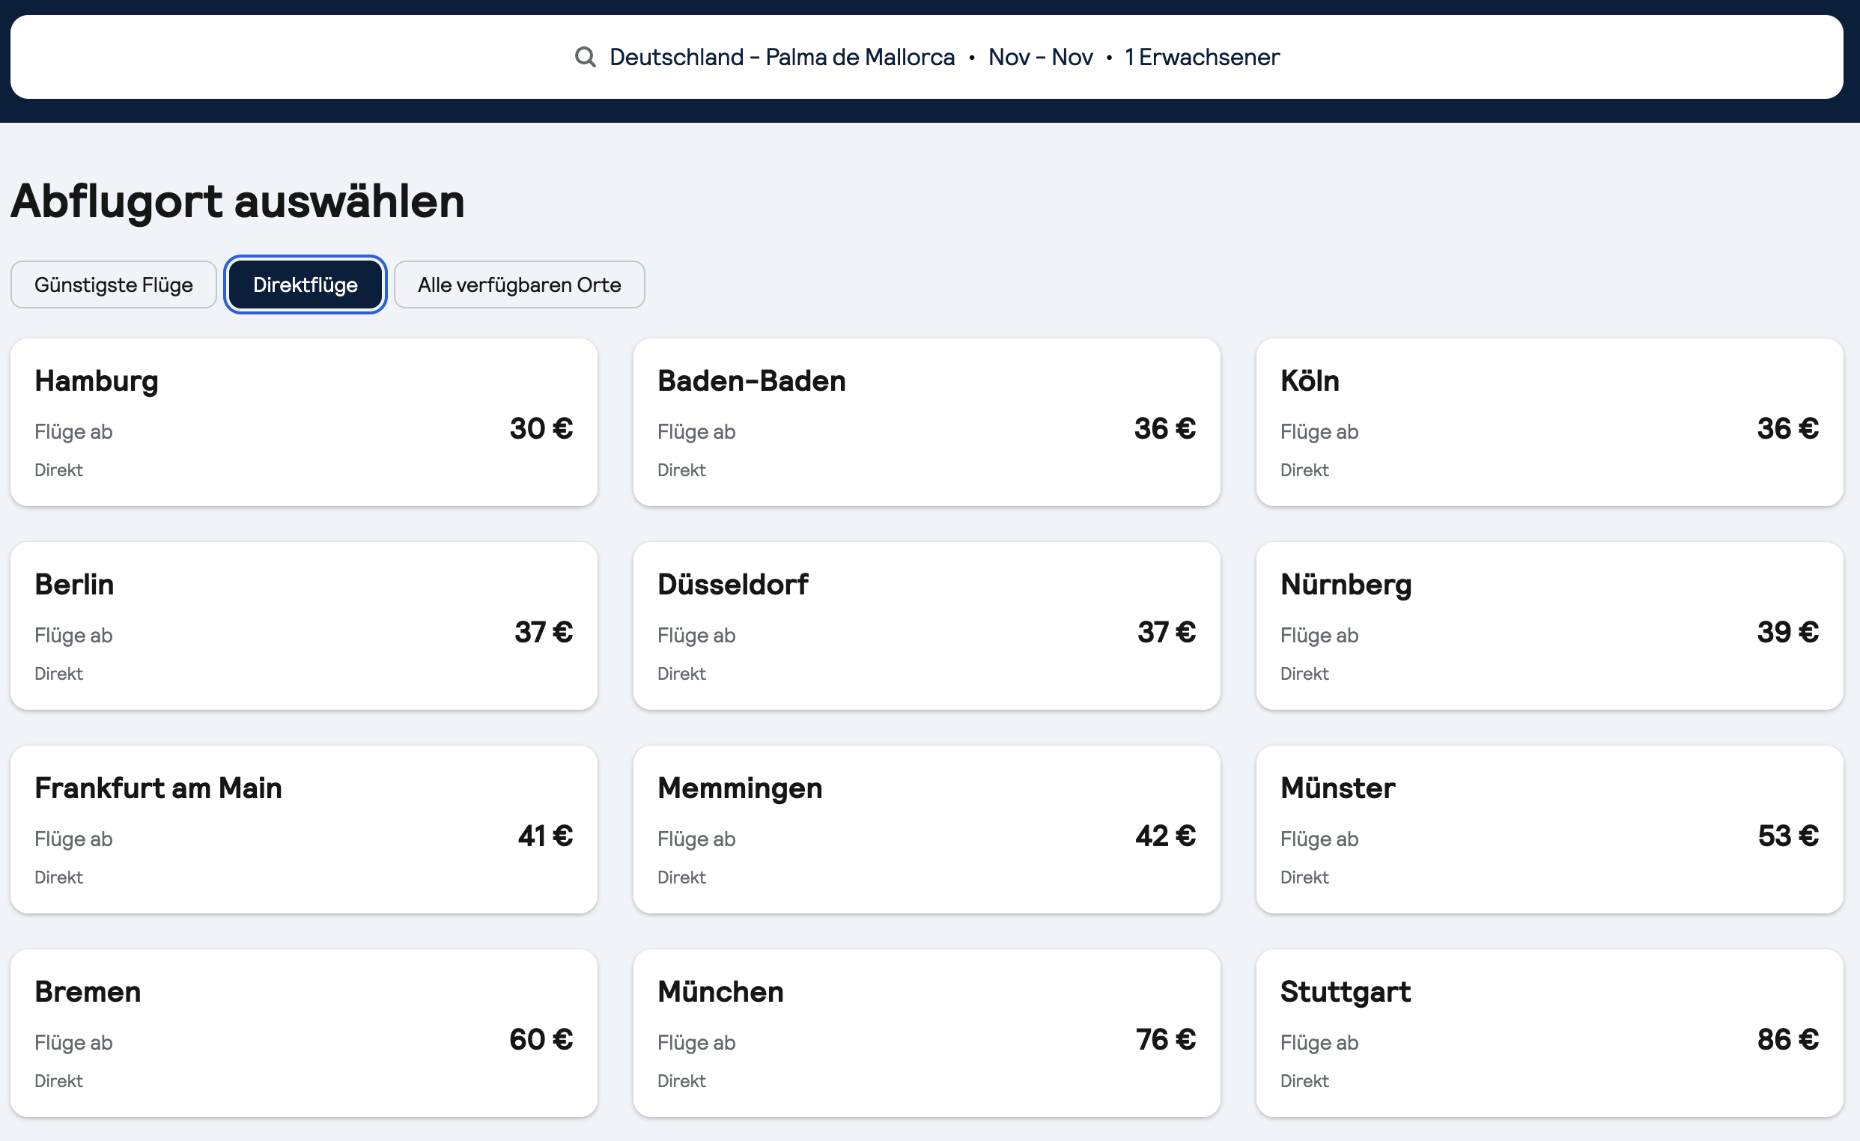The height and width of the screenshot is (1141, 1860).
Task: Click the Nov – Nov date range
Action: coord(1040,58)
